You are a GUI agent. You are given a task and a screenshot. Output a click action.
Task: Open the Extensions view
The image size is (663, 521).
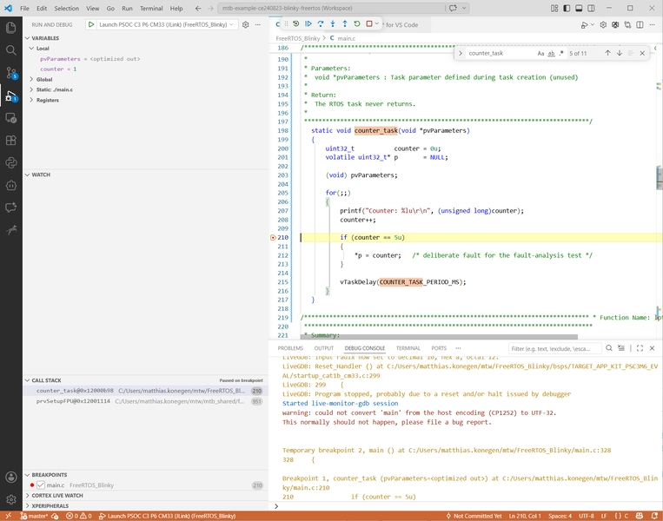coord(11,141)
